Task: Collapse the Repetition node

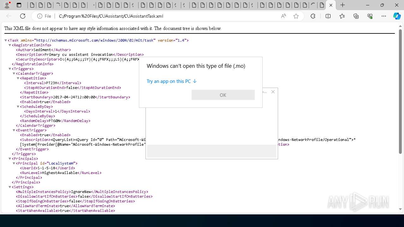Action: click(18, 78)
